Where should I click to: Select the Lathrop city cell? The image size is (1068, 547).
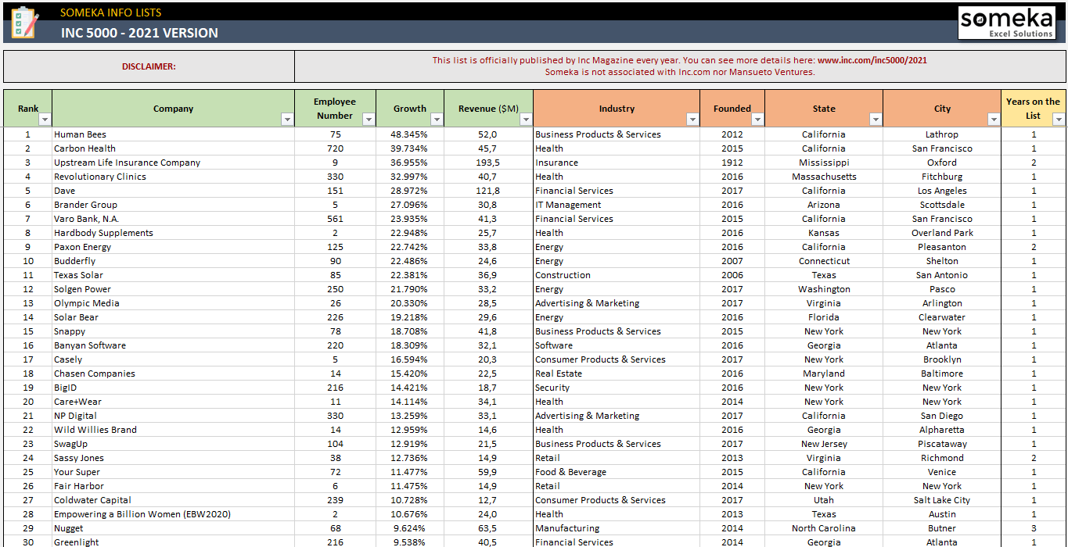click(942, 134)
